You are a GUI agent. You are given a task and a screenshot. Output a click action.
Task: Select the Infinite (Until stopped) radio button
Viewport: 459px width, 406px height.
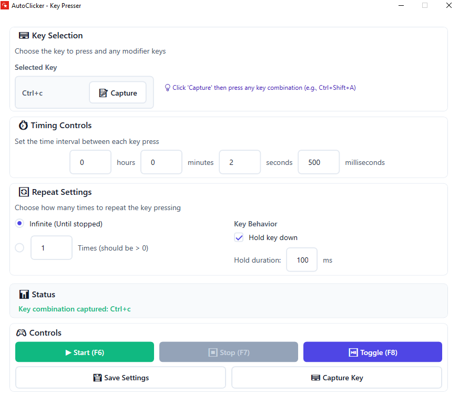click(x=19, y=223)
